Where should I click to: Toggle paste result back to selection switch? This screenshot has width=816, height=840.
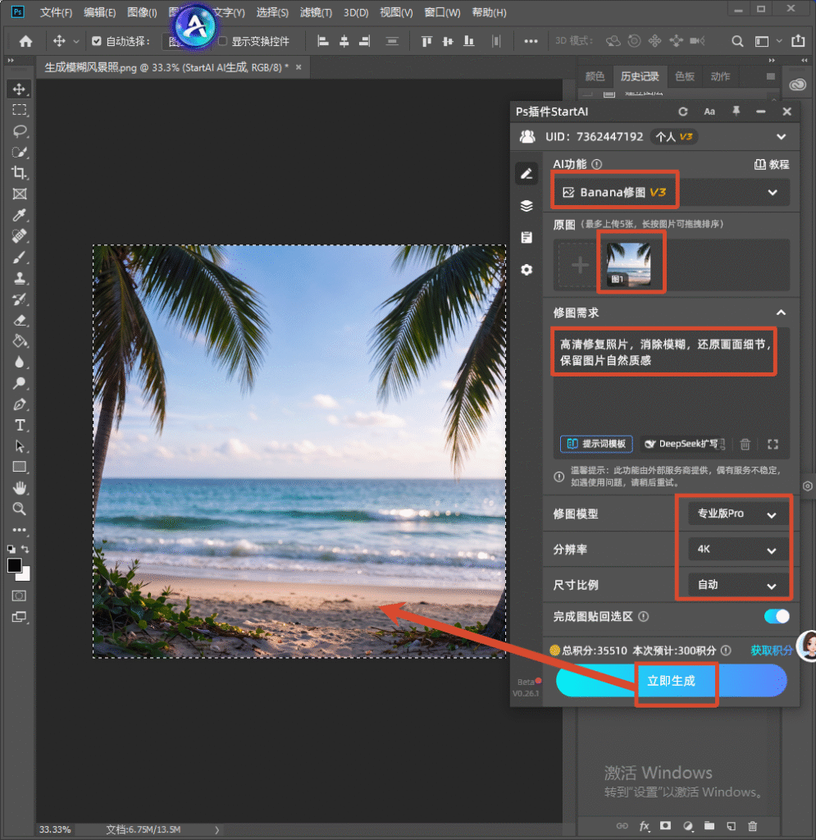point(777,616)
